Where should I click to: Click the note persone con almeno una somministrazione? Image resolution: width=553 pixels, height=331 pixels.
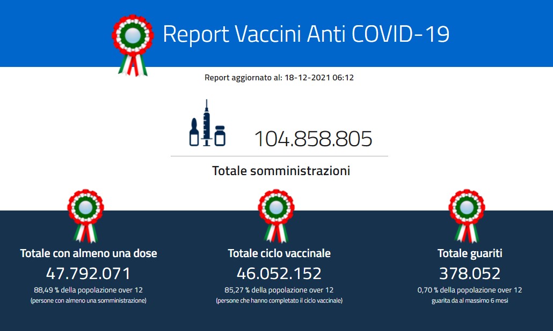[89, 300]
